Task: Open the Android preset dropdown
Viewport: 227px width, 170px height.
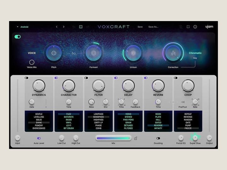Action: (x=23, y=27)
